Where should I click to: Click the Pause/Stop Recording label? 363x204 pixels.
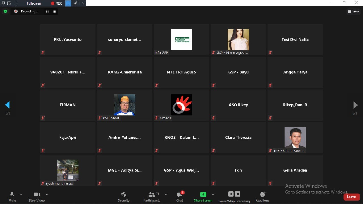tap(234, 201)
